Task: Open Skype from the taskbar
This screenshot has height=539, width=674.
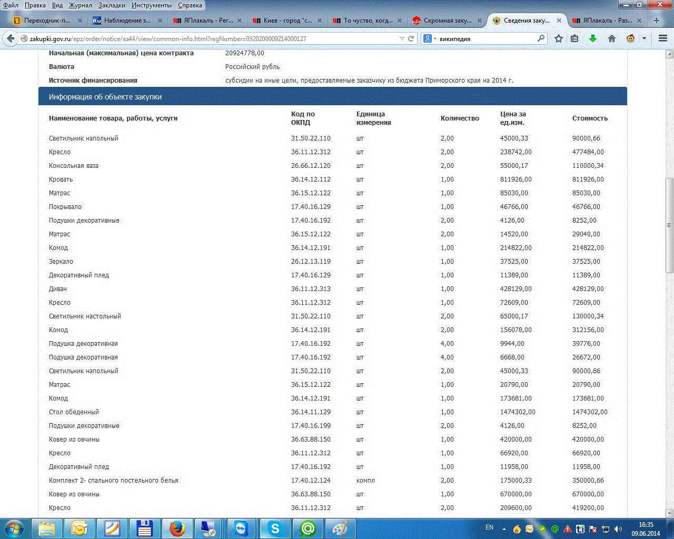Action: pyautogui.click(x=275, y=528)
